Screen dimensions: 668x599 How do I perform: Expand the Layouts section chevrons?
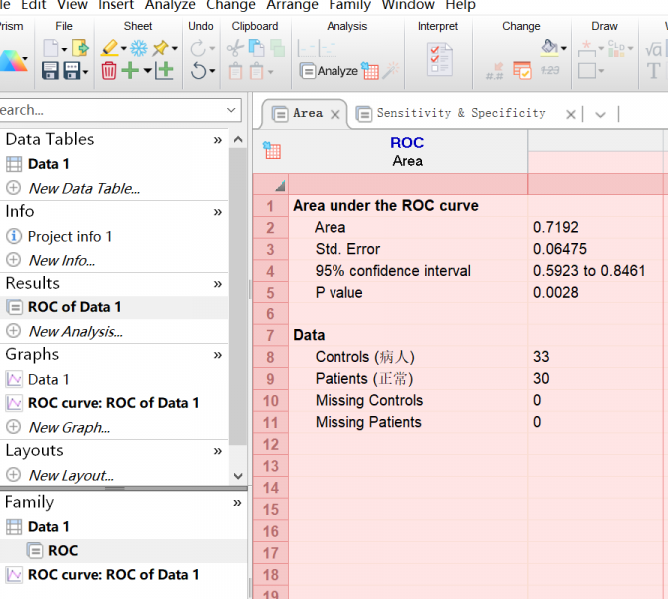pyautogui.click(x=218, y=451)
